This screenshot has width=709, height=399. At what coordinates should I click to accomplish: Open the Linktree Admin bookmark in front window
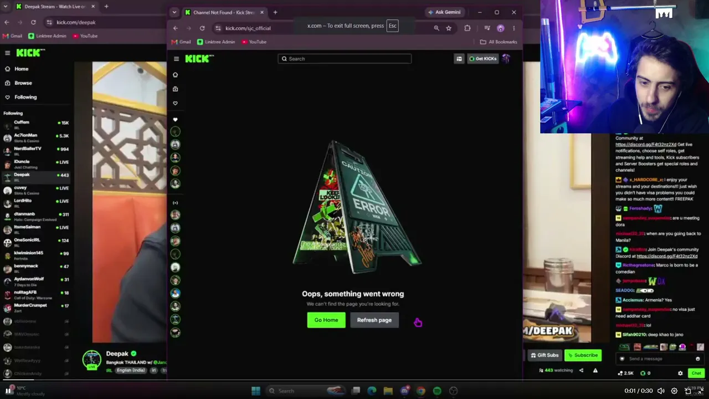click(216, 42)
